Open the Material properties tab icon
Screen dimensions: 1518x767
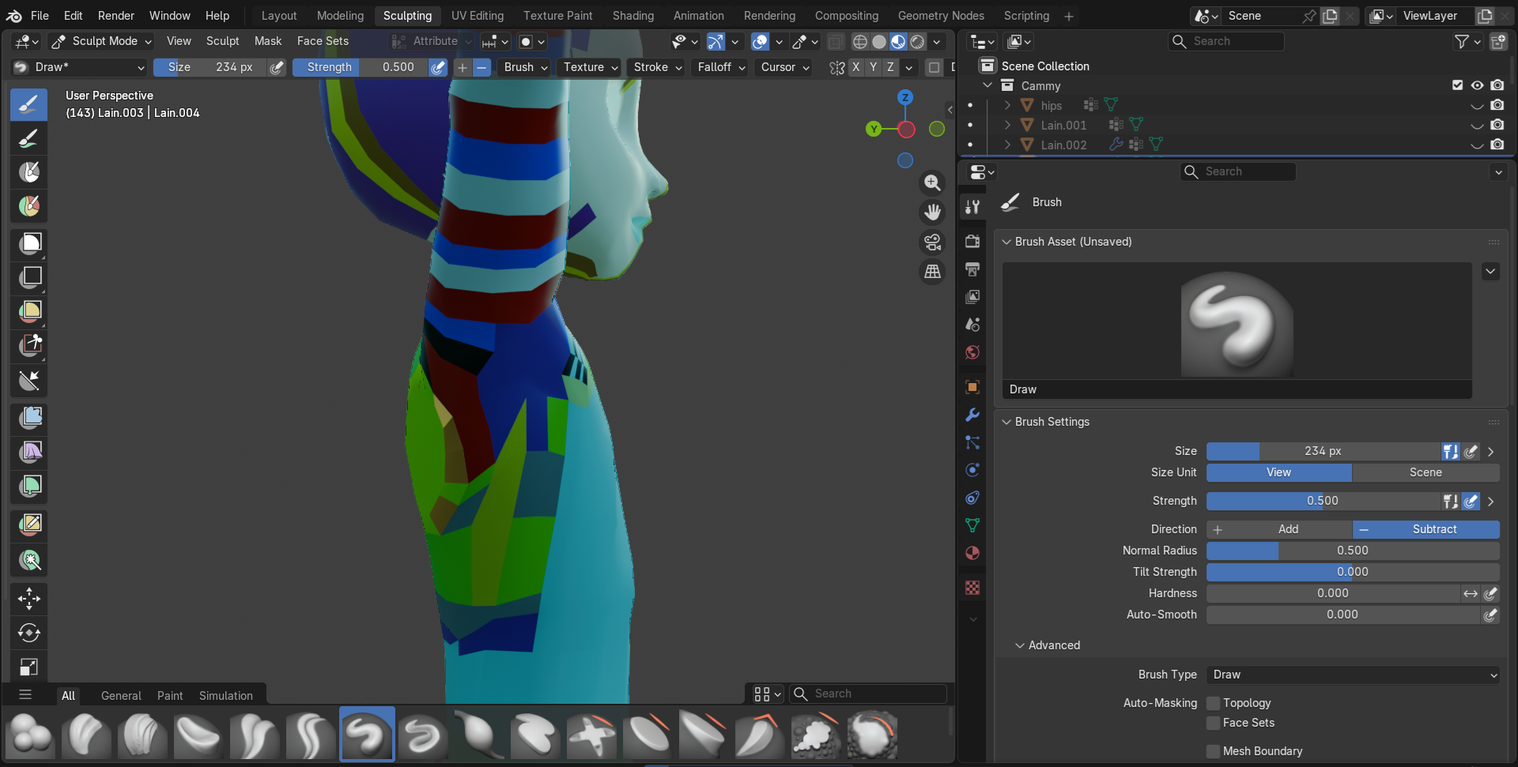tap(972, 553)
